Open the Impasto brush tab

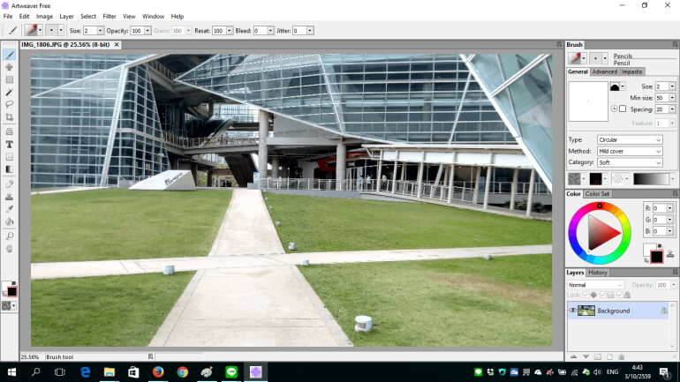(633, 71)
